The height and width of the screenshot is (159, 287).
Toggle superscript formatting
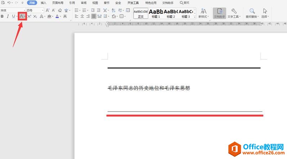pyautogui.click(x=29, y=17)
